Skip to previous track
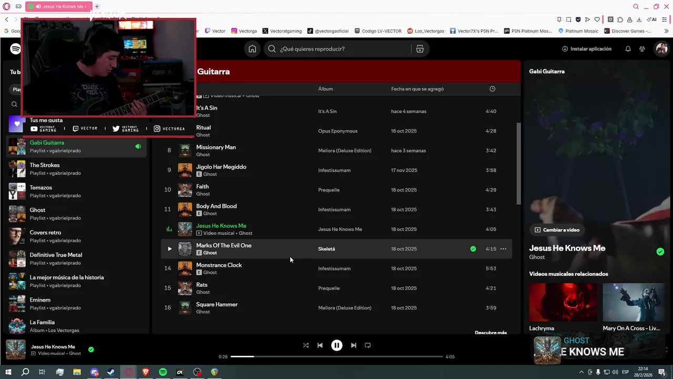Screen dimensions: 673x379 (x=320, y=345)
